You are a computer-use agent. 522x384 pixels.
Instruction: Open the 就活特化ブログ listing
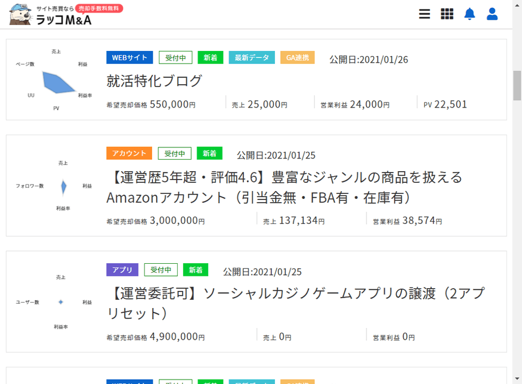(154, 80)
